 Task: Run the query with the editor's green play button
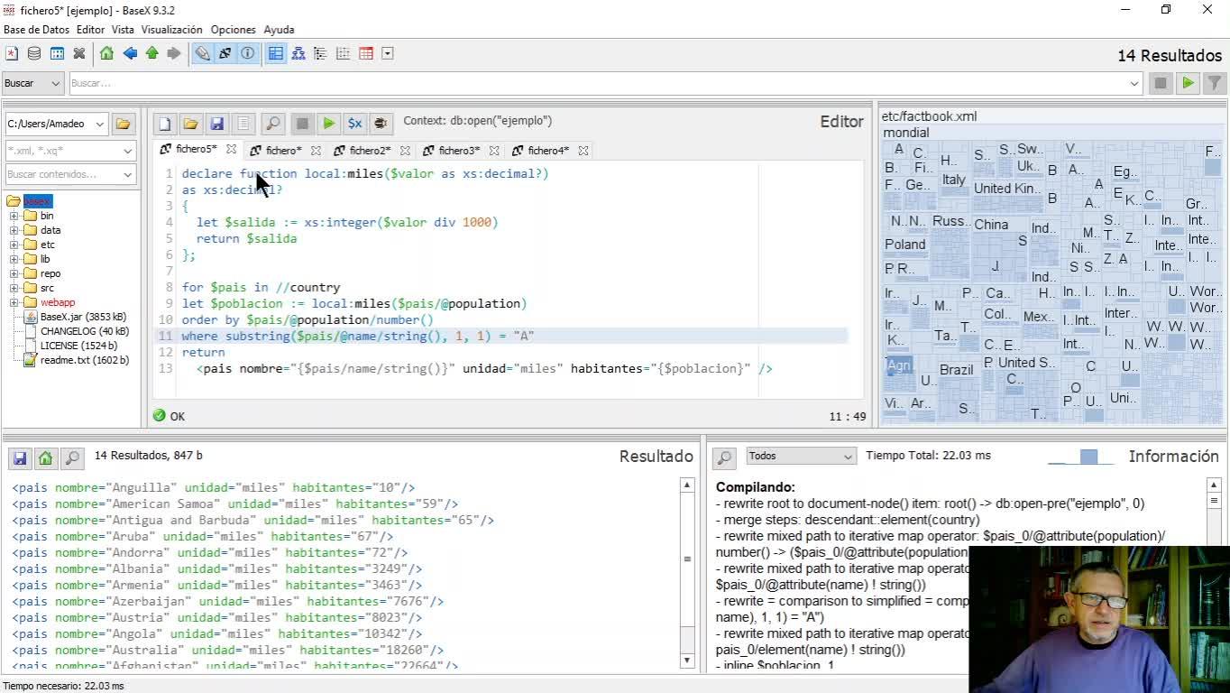tap(329, 124)
